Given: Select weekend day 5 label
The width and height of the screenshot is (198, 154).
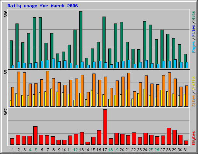Looking at the screenshot, I should pyautogui.click(x=36, y=150).
